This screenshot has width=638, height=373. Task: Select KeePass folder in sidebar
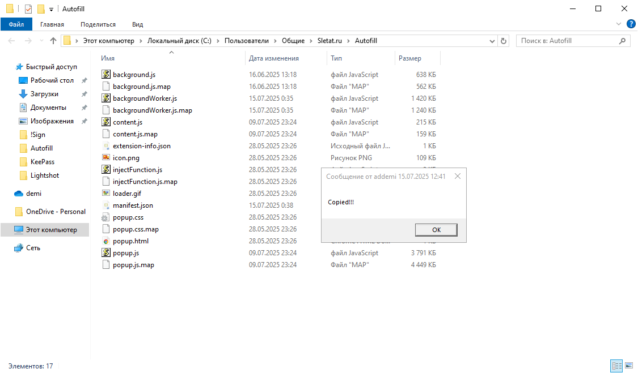coord(42,162)
